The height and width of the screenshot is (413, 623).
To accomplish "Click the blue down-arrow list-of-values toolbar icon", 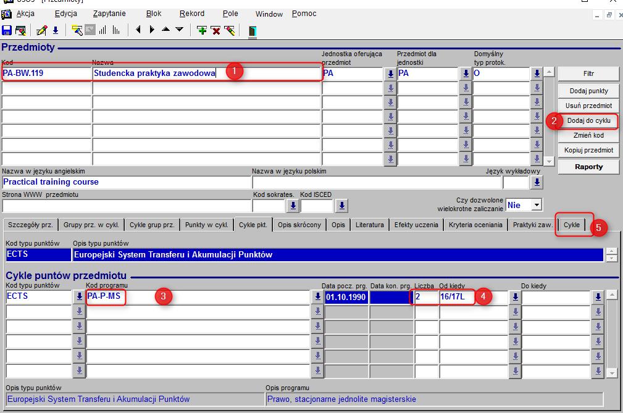I will click(x=56, y=30).
